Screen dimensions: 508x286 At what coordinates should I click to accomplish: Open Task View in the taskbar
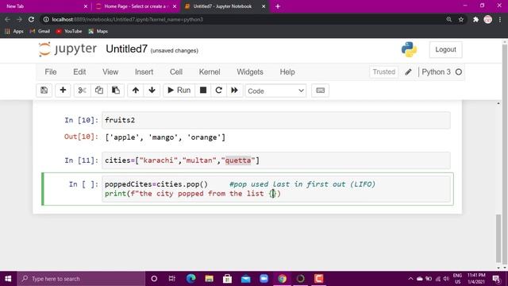[171, 279]
